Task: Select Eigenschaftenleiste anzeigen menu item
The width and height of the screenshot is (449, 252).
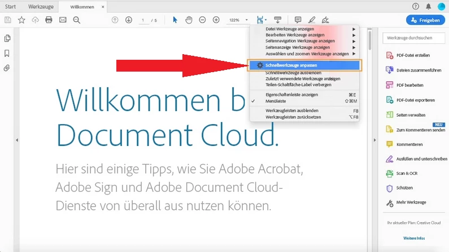Action: click(304, 95)
